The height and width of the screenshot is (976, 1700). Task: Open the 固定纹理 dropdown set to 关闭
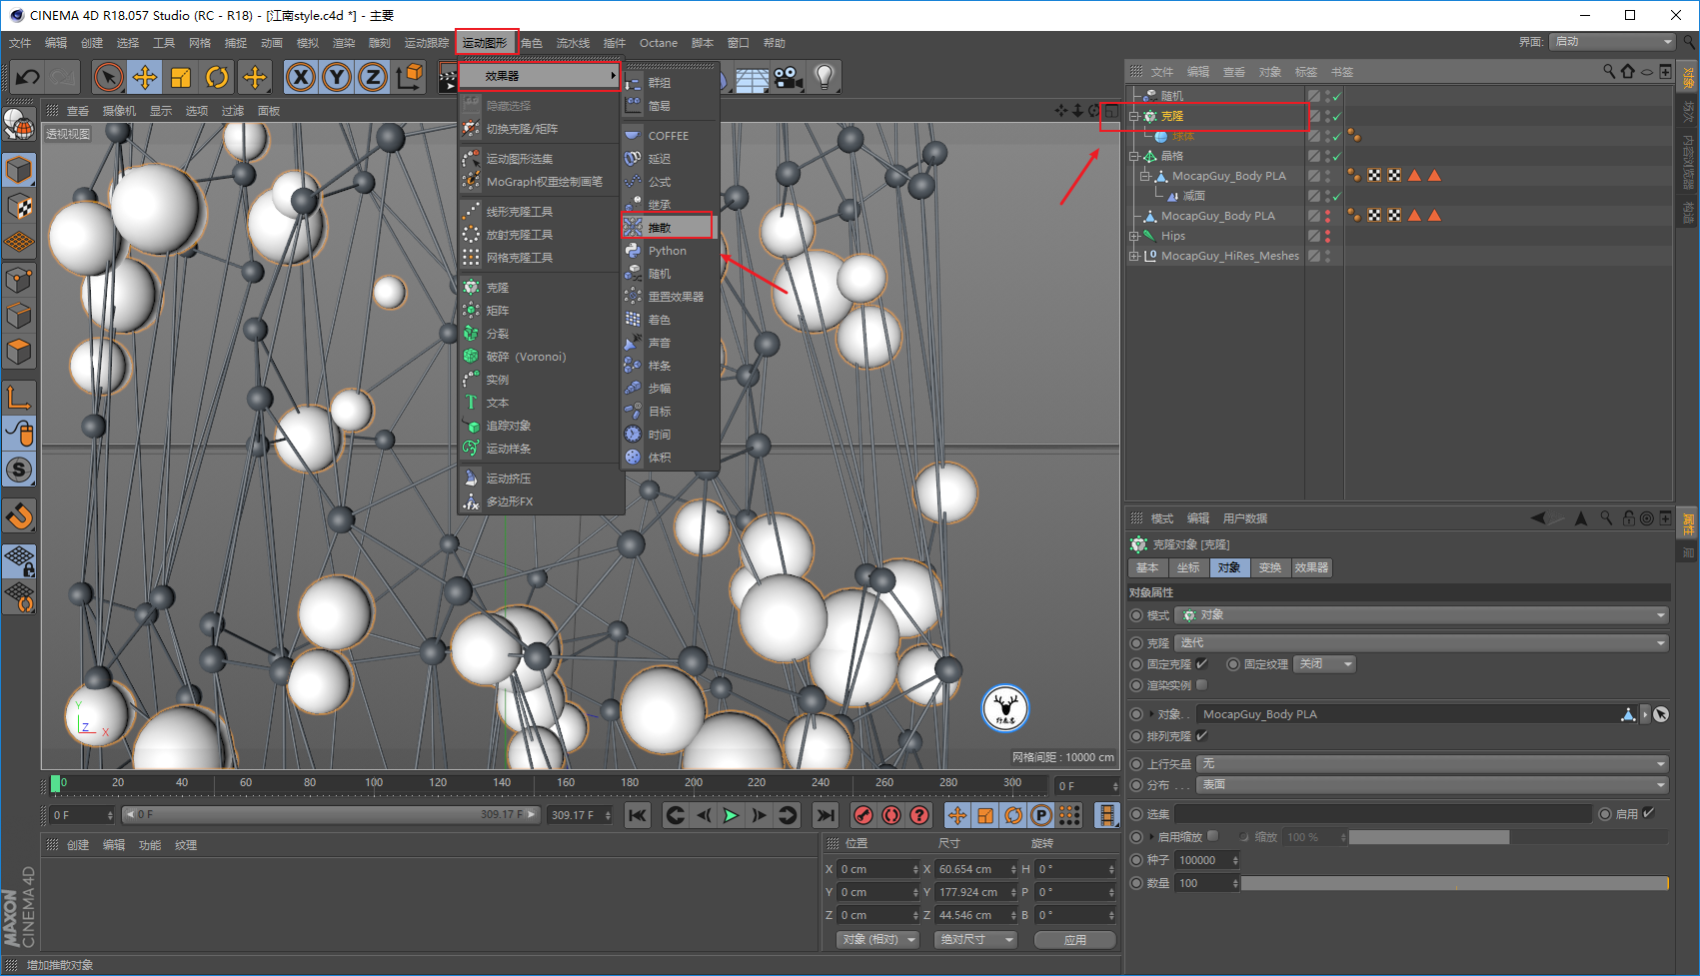click(1324, 663)
